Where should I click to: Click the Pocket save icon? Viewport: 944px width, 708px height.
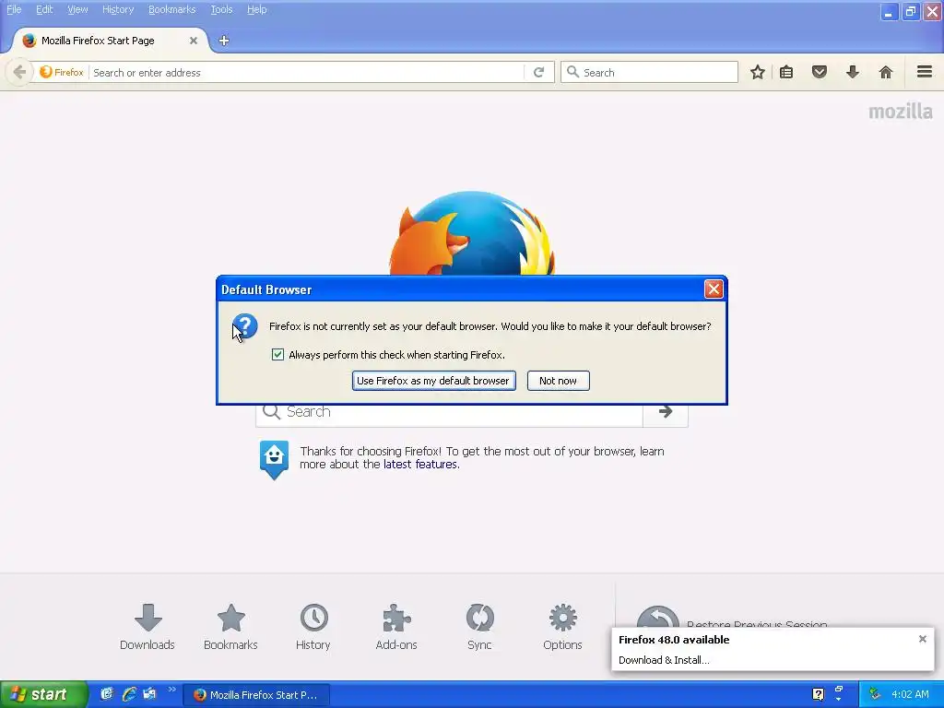[820, 72]
